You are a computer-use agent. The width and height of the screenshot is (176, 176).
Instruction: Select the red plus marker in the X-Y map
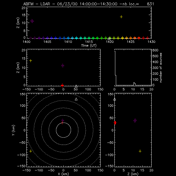coord(62,123)
